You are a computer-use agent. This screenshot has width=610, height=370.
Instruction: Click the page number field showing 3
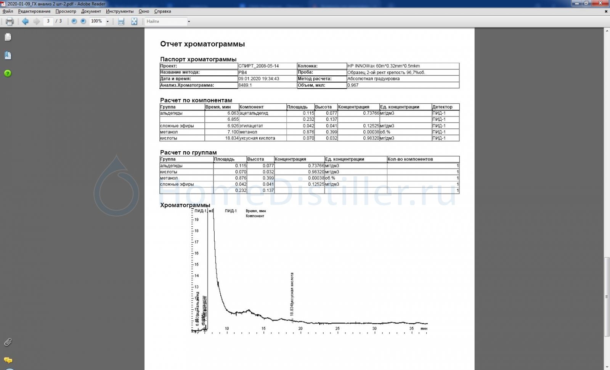[x=48, y=21]
